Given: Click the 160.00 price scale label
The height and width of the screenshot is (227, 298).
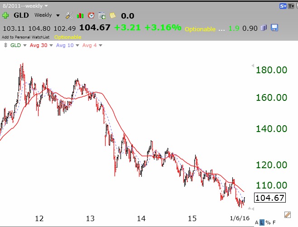Looking at the screenshot, I should 271,98.
